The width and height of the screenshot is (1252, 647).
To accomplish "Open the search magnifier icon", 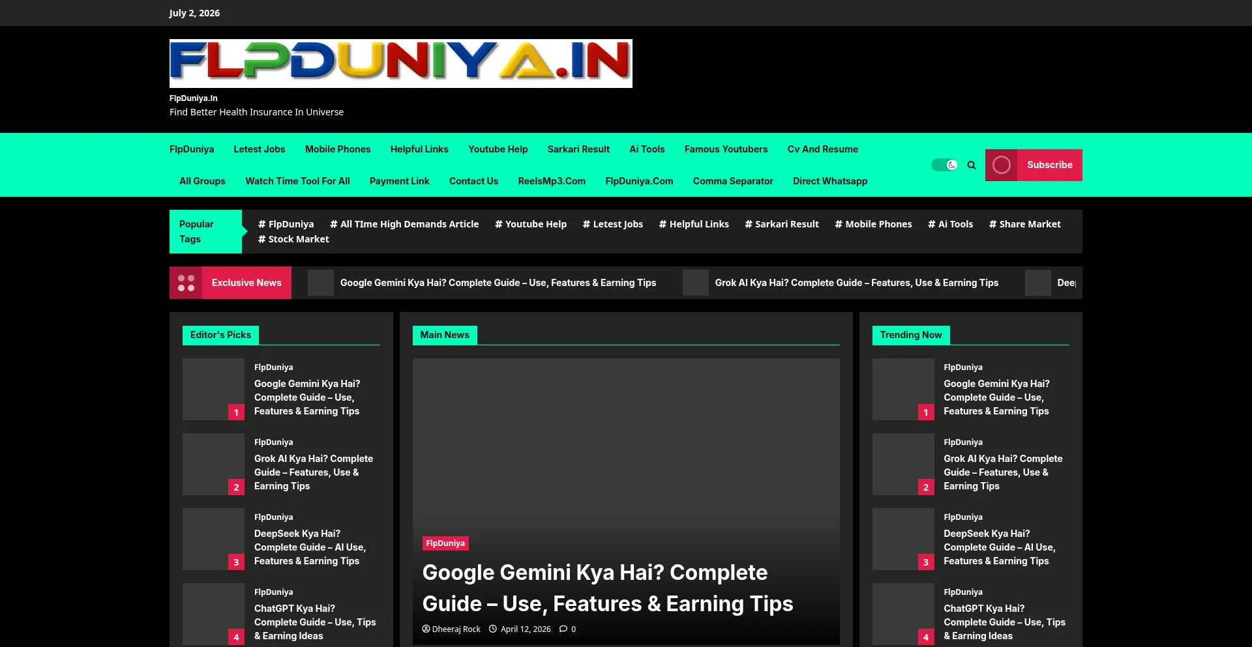I will coord(972,165).
